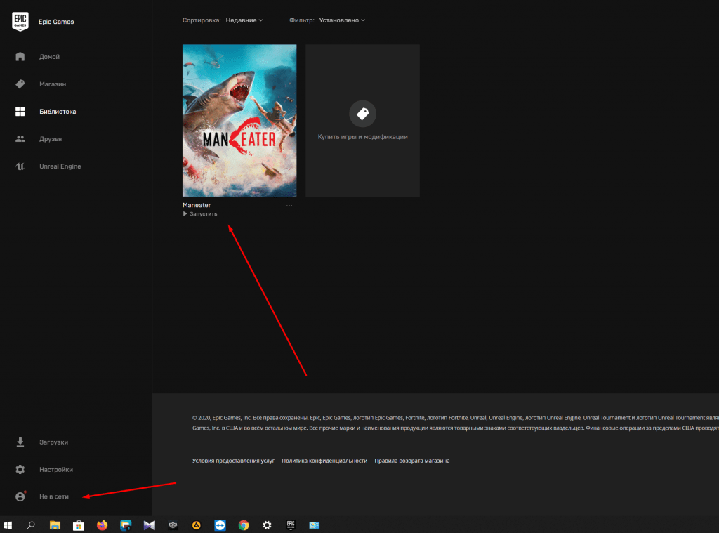
Task: Open the Загрузки downloads page
Action: click(x=53, y=442)
